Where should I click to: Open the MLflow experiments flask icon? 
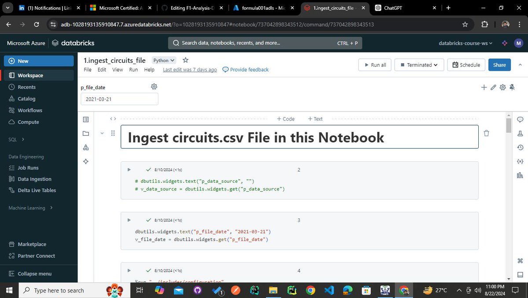click(x=520, y=134)
